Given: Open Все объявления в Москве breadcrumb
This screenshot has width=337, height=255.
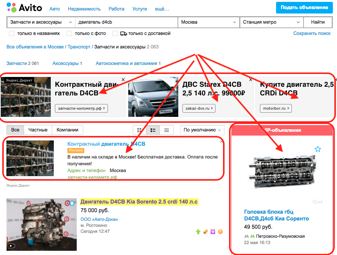Looking at the screenshot, I should [35, 47].
